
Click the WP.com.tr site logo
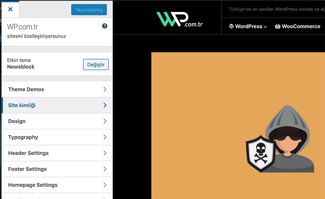pyautogui.click(x=179, y=19)
